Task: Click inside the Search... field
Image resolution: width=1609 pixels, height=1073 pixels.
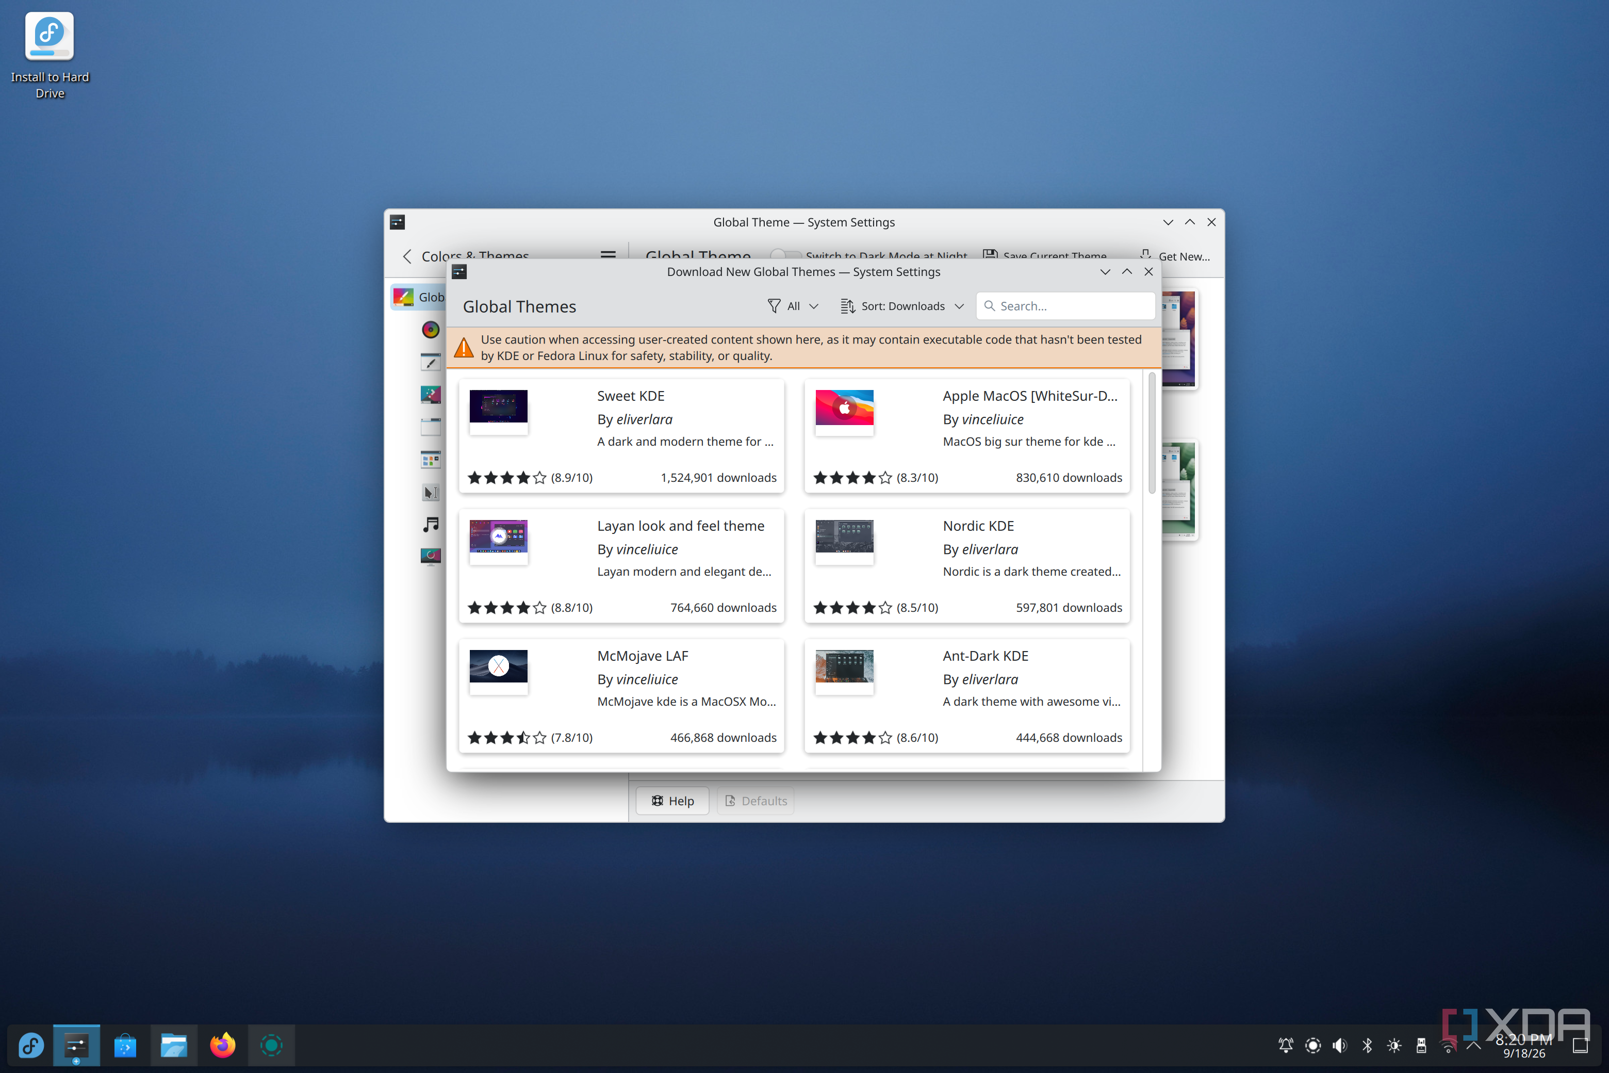Action: (x=1066, y=306)
